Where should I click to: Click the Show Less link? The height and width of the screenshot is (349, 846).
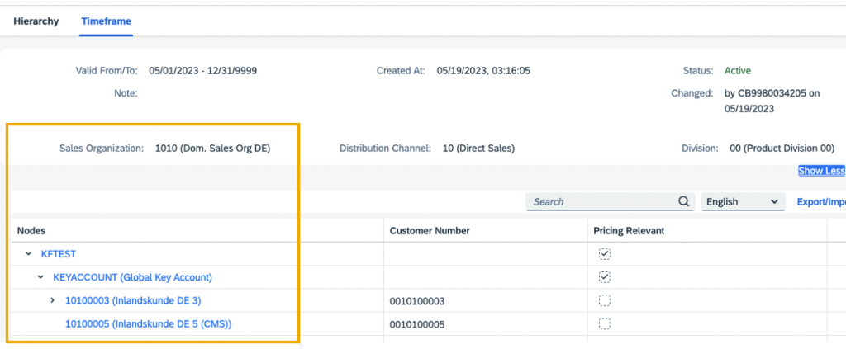(822, 171)
